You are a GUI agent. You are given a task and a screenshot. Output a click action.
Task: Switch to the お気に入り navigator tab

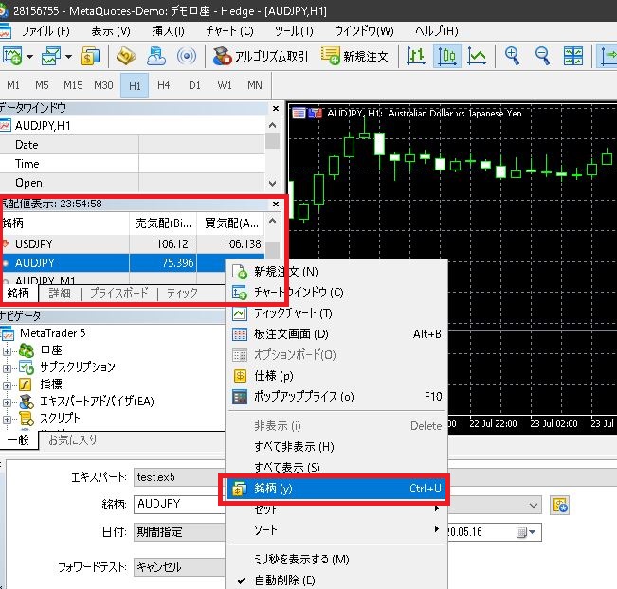pos(72,439)
